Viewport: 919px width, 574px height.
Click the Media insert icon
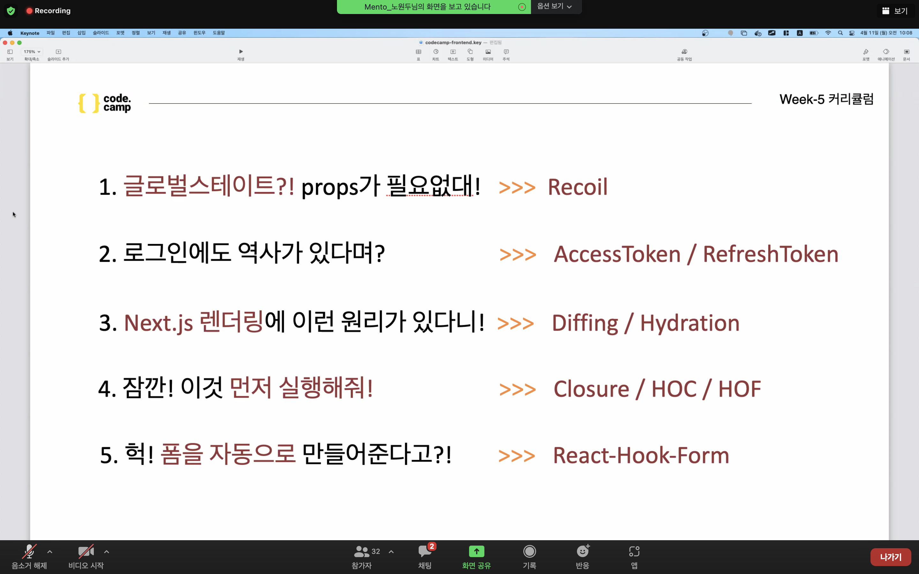(x=488, y=52)
